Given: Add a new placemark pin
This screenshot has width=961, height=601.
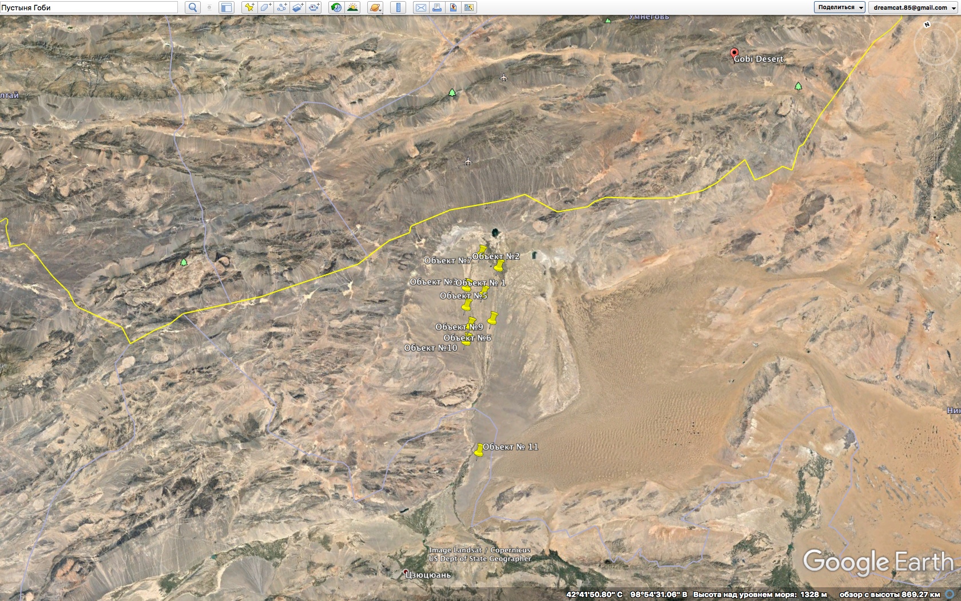Looking at the screenshot, I should (x=249, y=7).
